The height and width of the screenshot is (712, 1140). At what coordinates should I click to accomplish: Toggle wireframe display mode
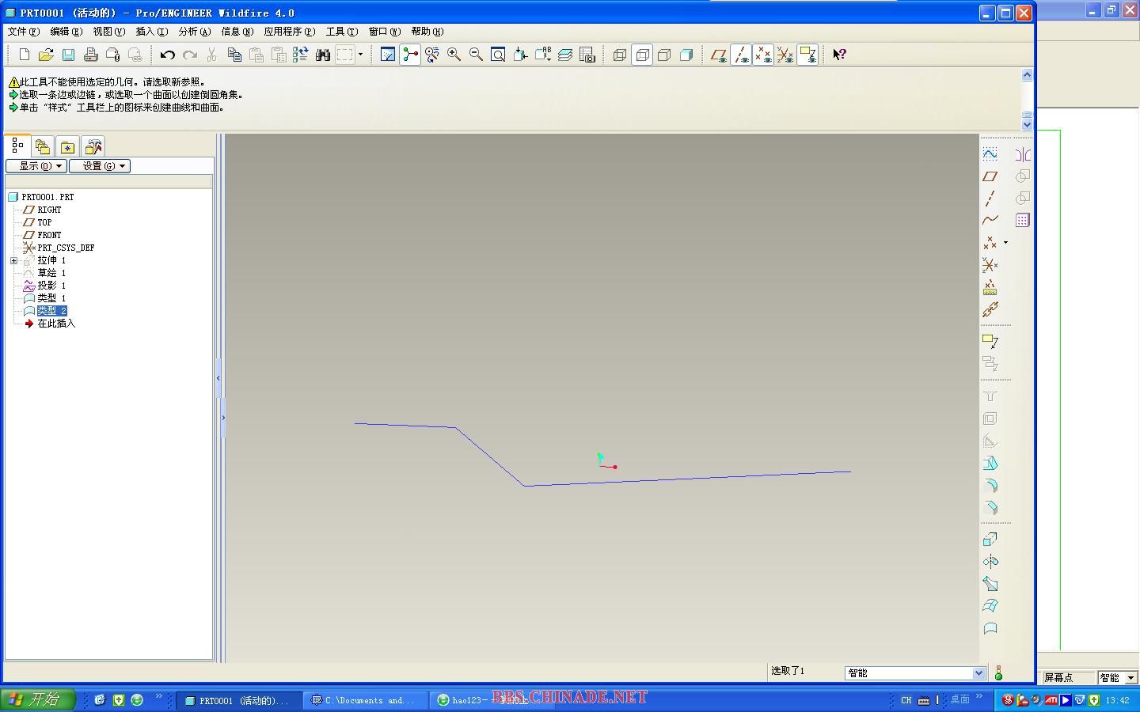(620, 55)
